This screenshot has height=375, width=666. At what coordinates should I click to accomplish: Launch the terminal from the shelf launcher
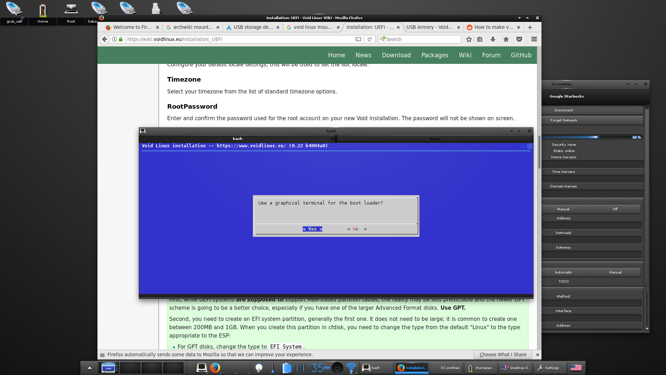(x=202, y=367)
